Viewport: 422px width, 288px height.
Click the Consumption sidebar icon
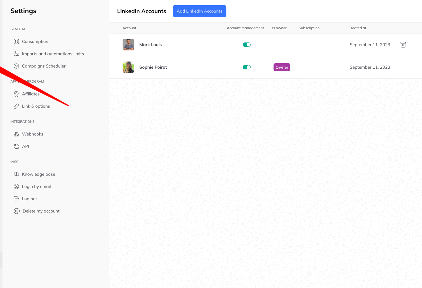tap(16, 41)
